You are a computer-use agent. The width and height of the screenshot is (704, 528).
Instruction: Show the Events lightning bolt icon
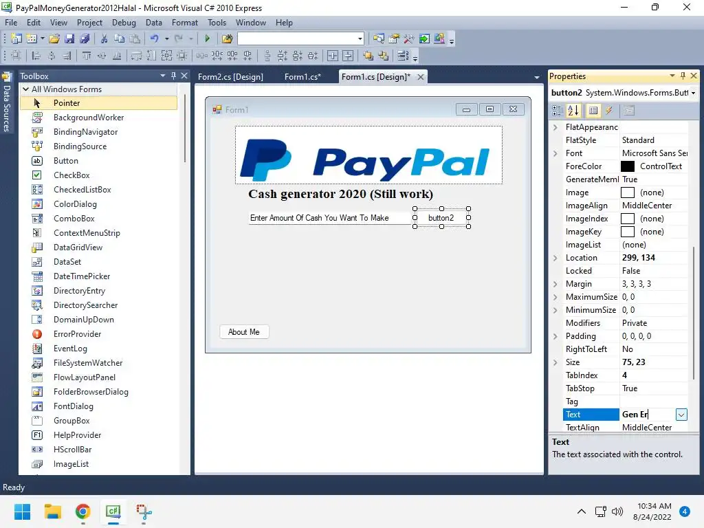[x=609, y=111]
